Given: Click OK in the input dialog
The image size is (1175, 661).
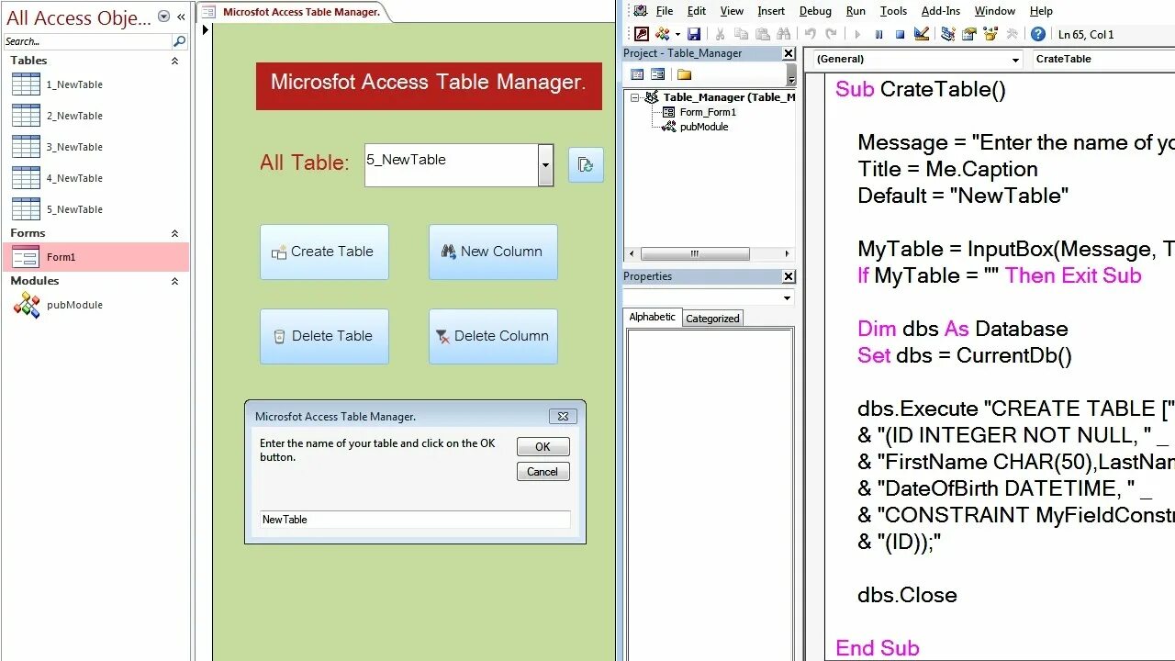Looking at the screenshot, I should click(x=543, y=447).
